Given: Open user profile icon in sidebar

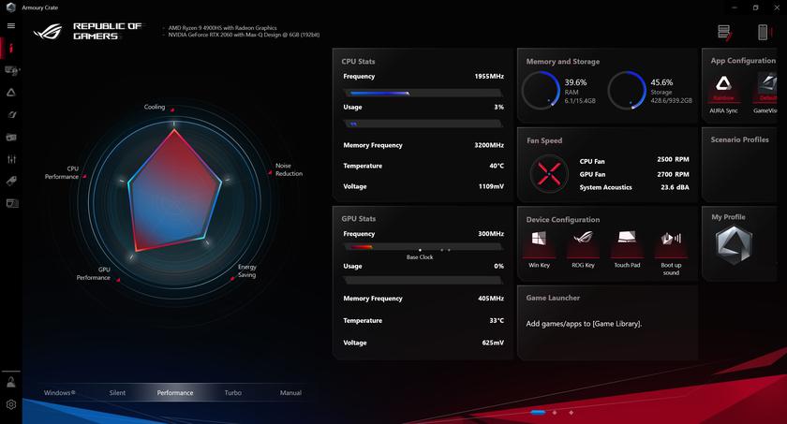Looking at the screenshot, I should coord(11,382).
